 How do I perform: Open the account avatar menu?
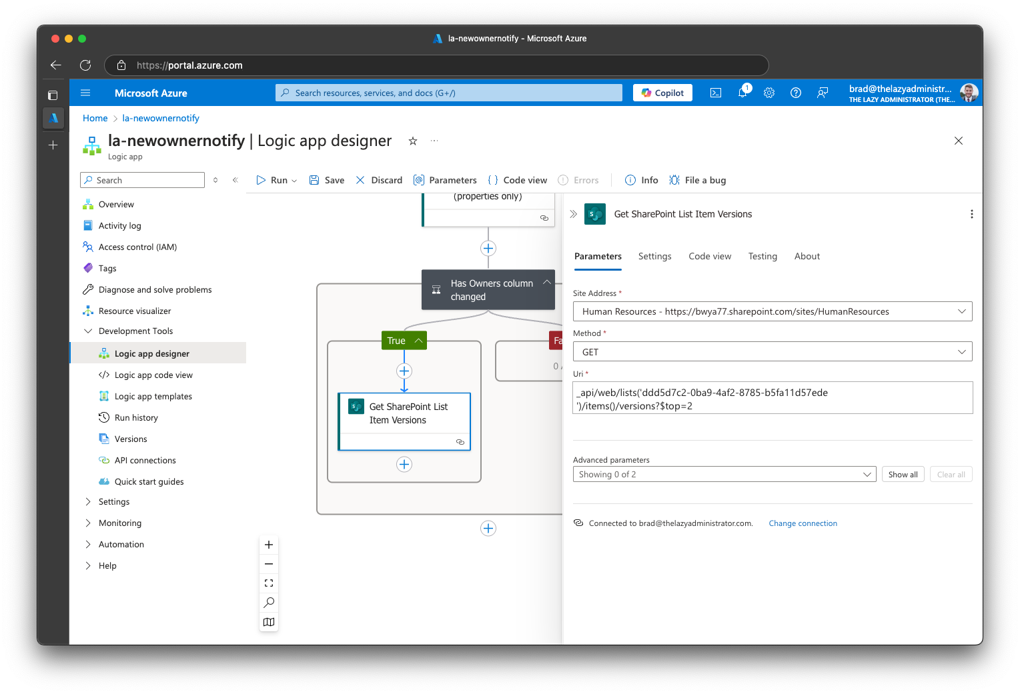(x=969, y=93)
